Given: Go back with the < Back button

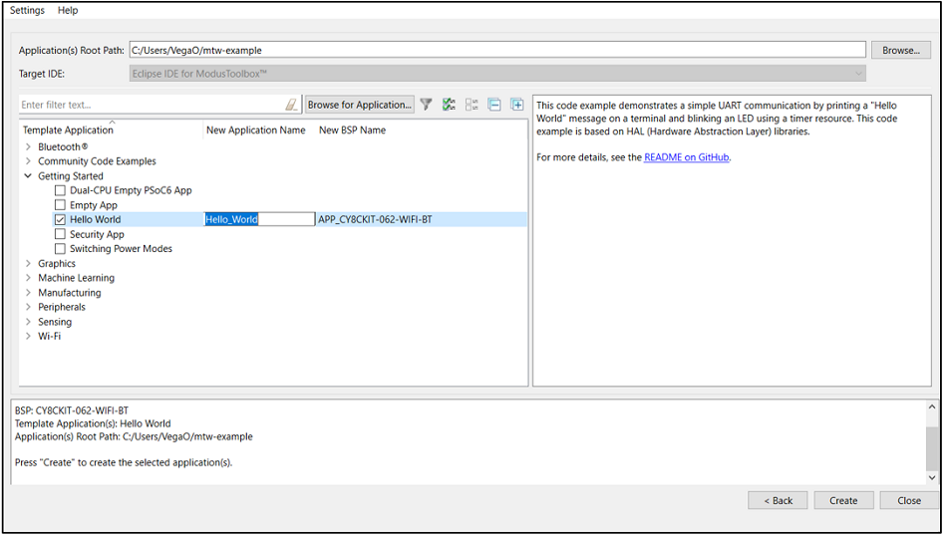Looking at the screenshot, I should 778,500.
